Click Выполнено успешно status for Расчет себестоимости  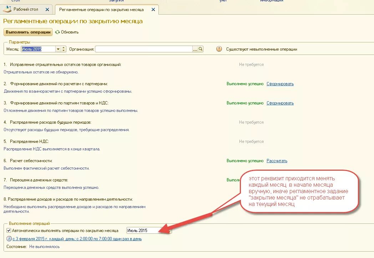[245, 161]
